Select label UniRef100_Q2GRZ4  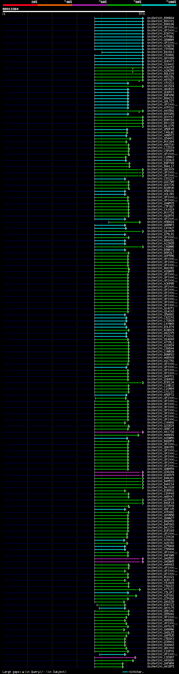click(x=161, y=426)
